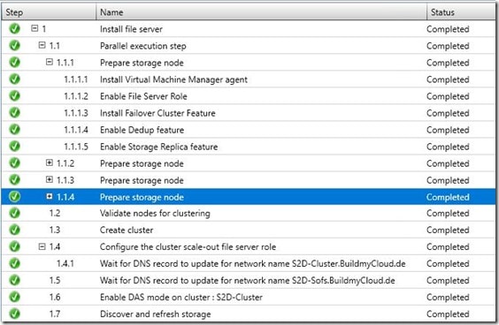The image size is (499, 325).
Task: Select the 'Install file server' row name
Action: (x=131, y=29)
